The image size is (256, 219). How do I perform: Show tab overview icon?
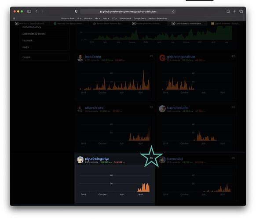(x=241, y=11)
